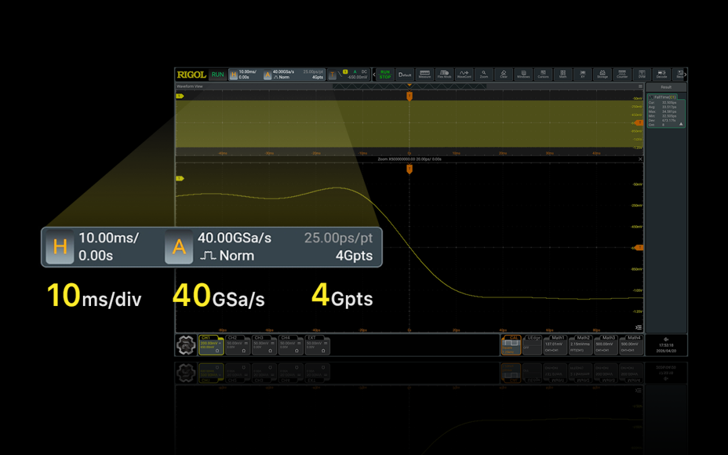The width and height of the screenshot is (728, 455).
Task: Open the Math function
Action: (563, 74)
